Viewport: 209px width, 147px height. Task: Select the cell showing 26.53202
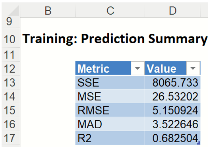click(172, 97)
